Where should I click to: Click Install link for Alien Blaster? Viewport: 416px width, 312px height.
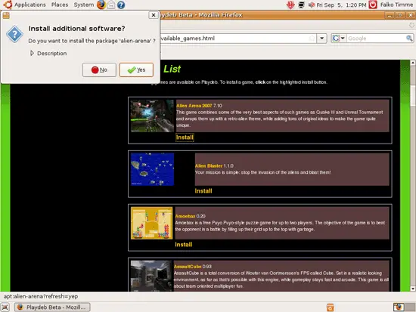(x=203, y=191)
